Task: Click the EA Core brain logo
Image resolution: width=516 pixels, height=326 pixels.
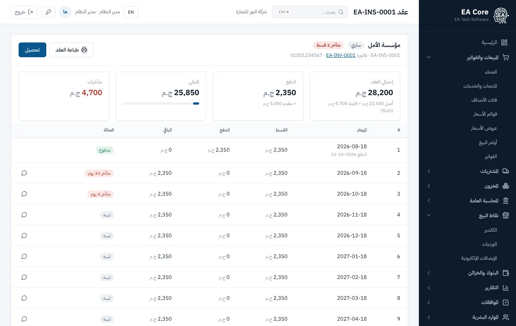Action: coord(501,16)
